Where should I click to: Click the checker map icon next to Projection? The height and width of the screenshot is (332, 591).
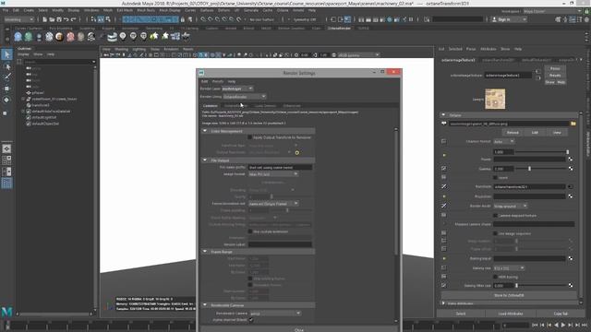[x=571, y=196]
